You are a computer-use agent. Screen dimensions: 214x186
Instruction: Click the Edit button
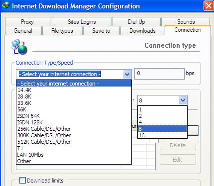[178, 160]
